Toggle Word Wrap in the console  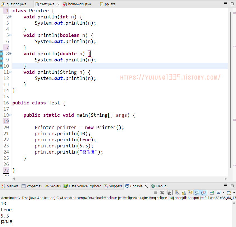click(x=190, y=193)
